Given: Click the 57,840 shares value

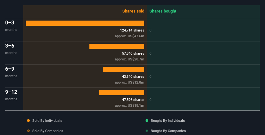Looking at the screenshot, I should (x=133, y=54).
